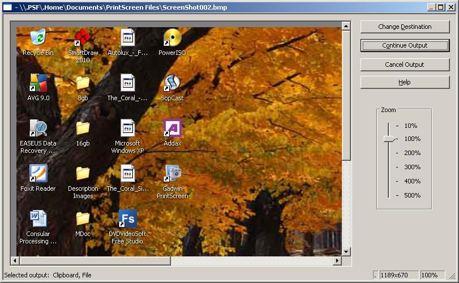Click the Microsoft Windows XP file icon
The height and width of the screenshot is (283, 459).
128,128
